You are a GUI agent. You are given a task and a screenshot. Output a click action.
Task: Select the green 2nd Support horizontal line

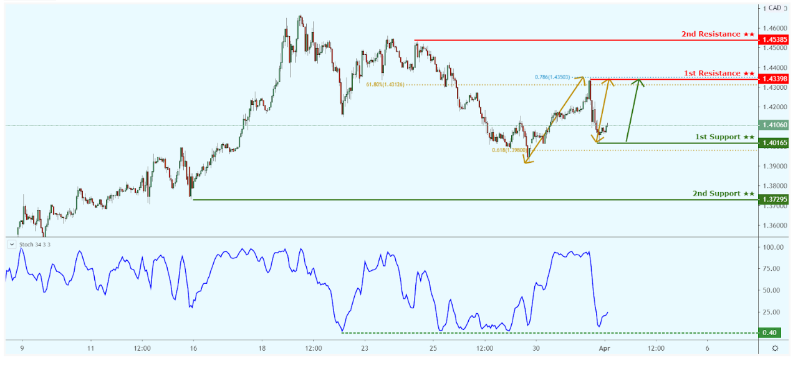coord(475,200)
